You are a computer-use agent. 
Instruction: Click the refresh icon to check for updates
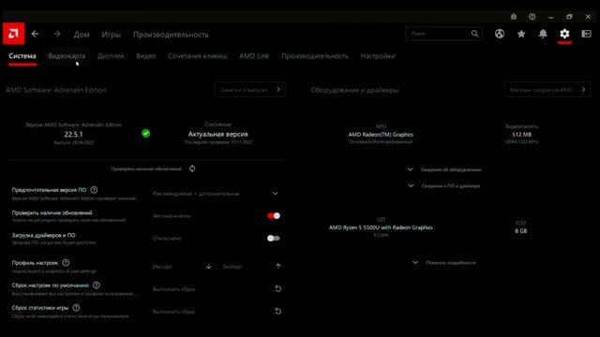pos(192,168)
